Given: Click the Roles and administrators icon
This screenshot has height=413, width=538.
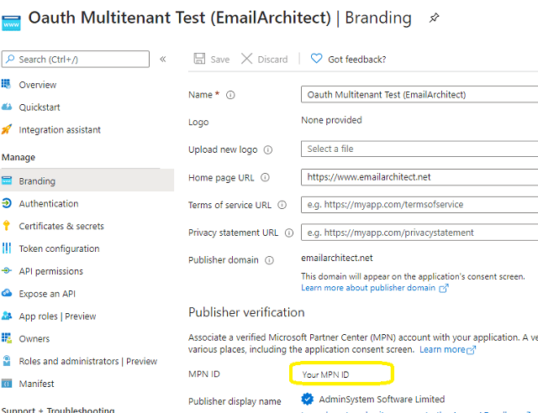Looking at the screenshot, I should tap(7, 361).
